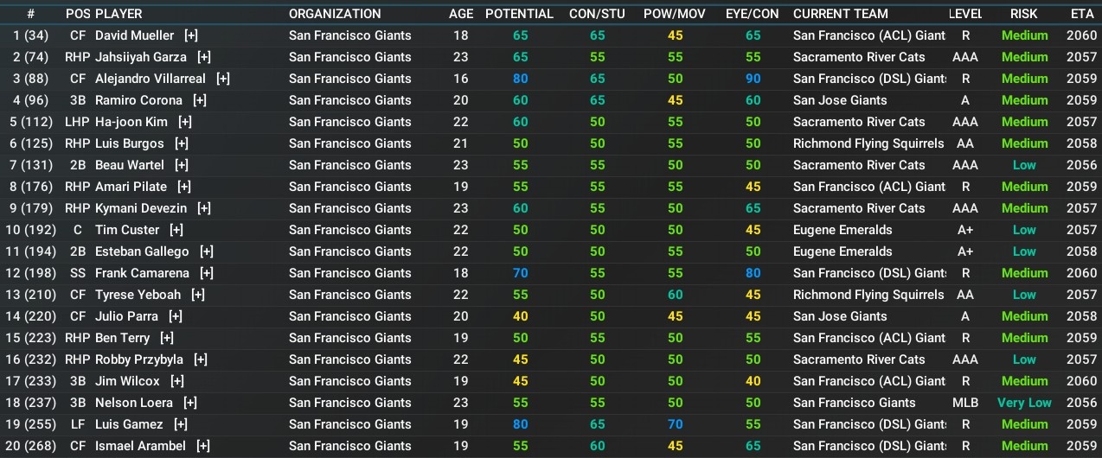Open Ha-joon Kim's player page

(x=131, y=122)
